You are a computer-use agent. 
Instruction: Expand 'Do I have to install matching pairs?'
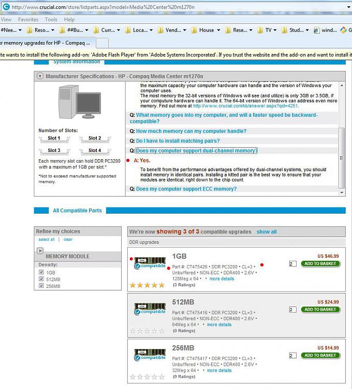tap(178, 141)
